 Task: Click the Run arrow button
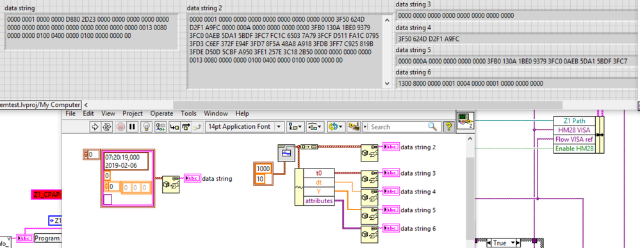point(95,127)
